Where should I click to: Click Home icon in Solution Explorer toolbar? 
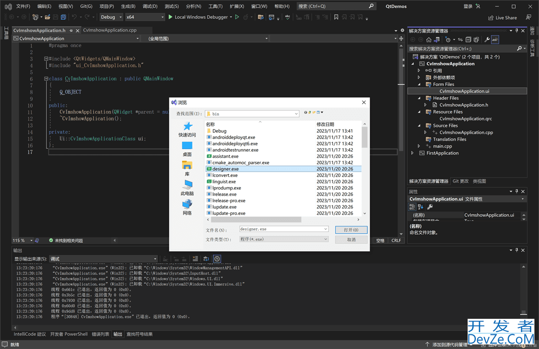[429, 39]
